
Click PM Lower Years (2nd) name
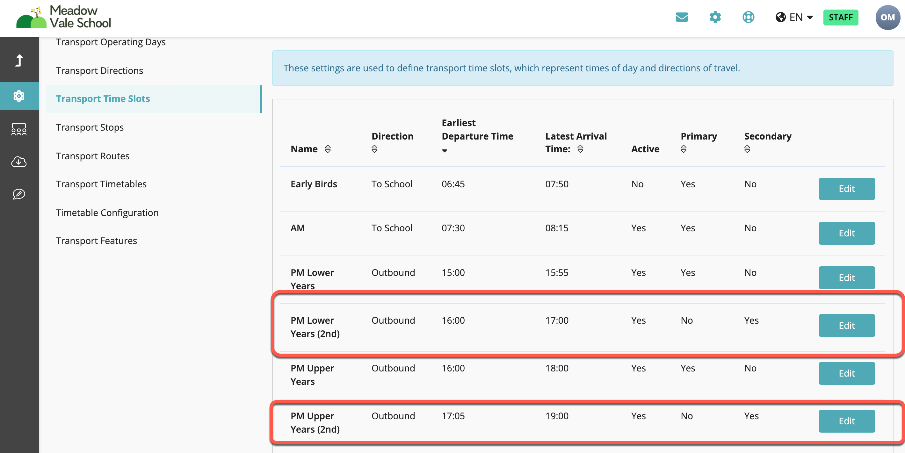pos(315,327)
